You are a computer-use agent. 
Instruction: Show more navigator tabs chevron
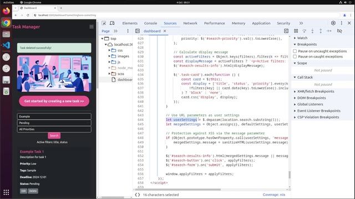click(x=115, y=31)
